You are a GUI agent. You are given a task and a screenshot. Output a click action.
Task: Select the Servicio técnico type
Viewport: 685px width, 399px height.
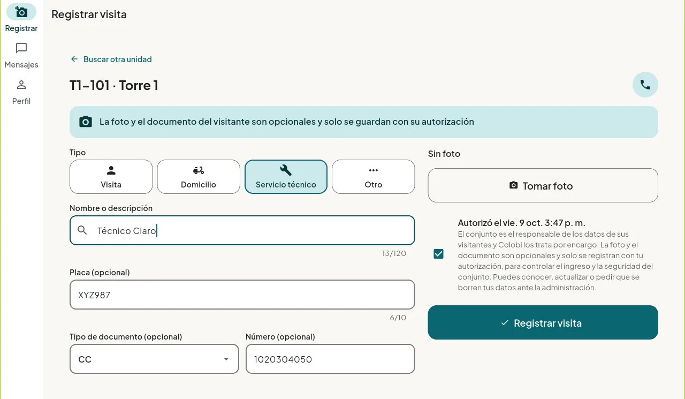click(x=286, y=177)
